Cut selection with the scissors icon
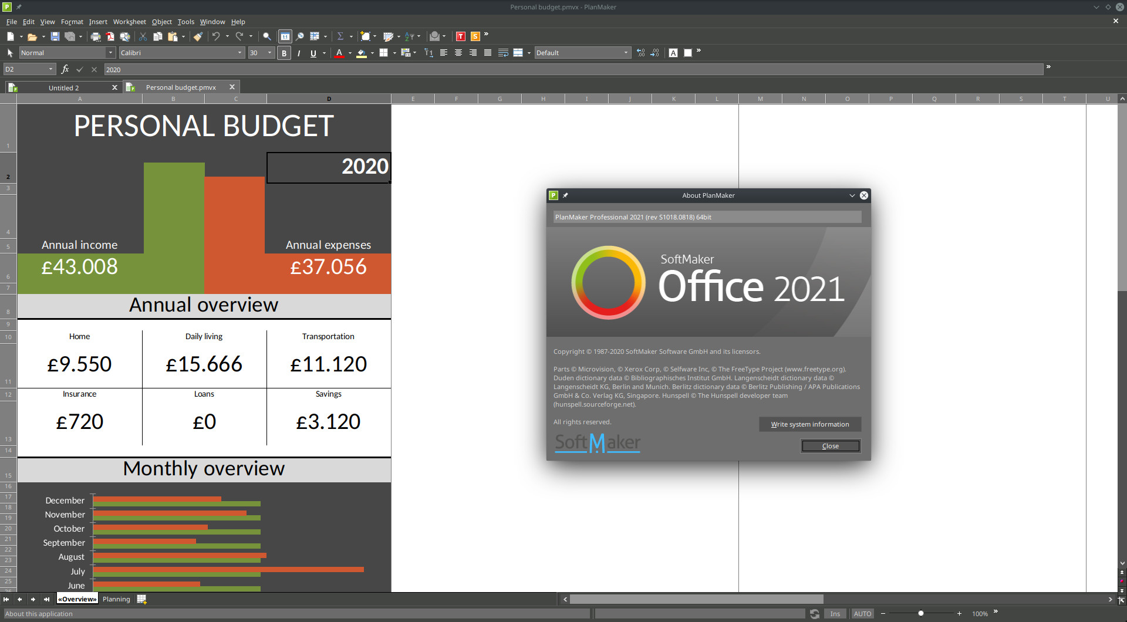 (x=143, y=36)
